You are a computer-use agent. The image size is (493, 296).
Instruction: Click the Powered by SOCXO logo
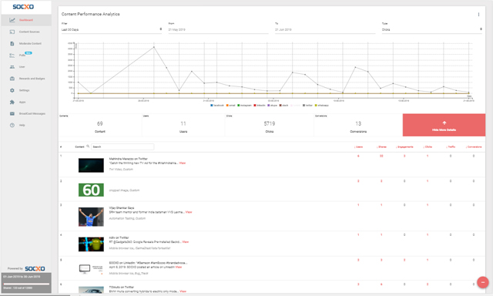click(x=35, y=268)
